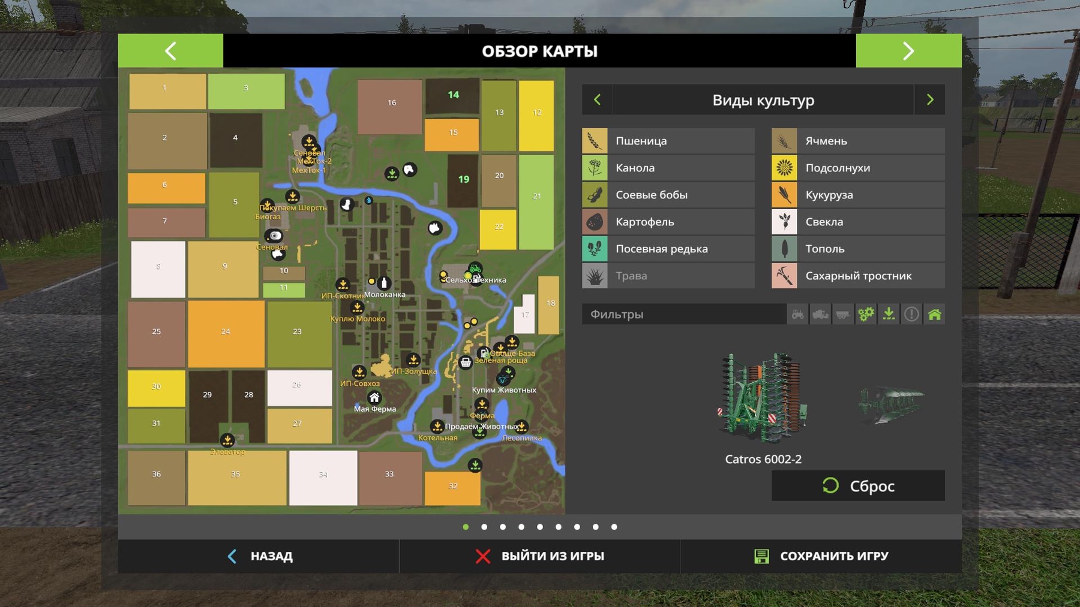The width and height of the screenshot is (1080, 607).
Task: Go to the next menu page arrow
Action: [908, 51]
